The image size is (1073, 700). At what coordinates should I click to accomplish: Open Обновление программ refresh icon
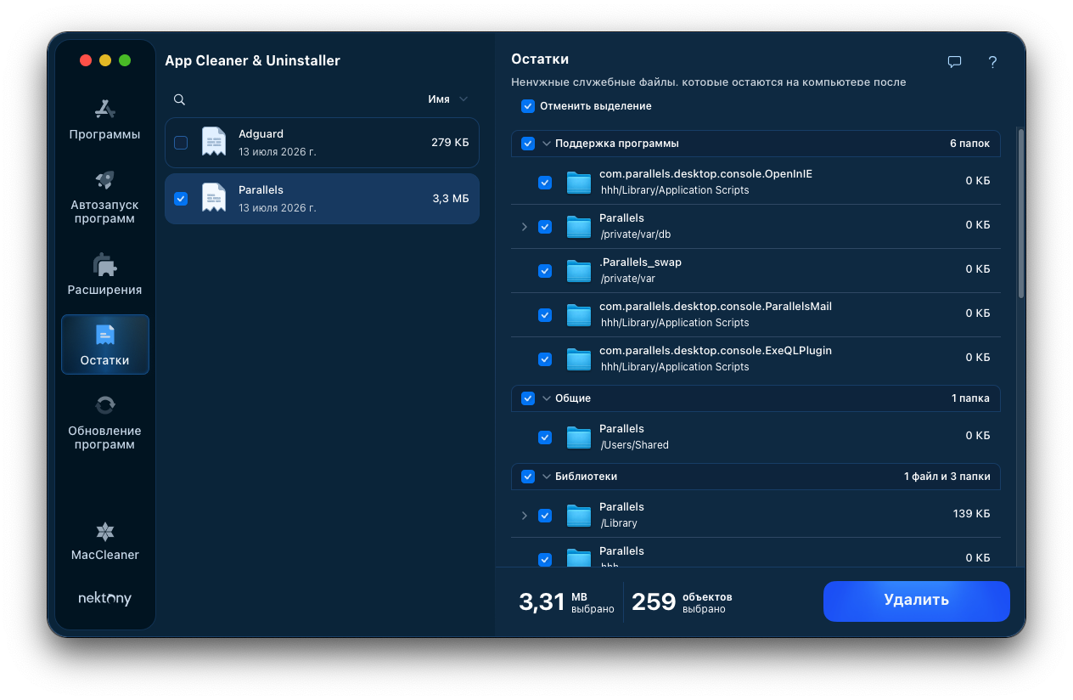coord(105,405)
